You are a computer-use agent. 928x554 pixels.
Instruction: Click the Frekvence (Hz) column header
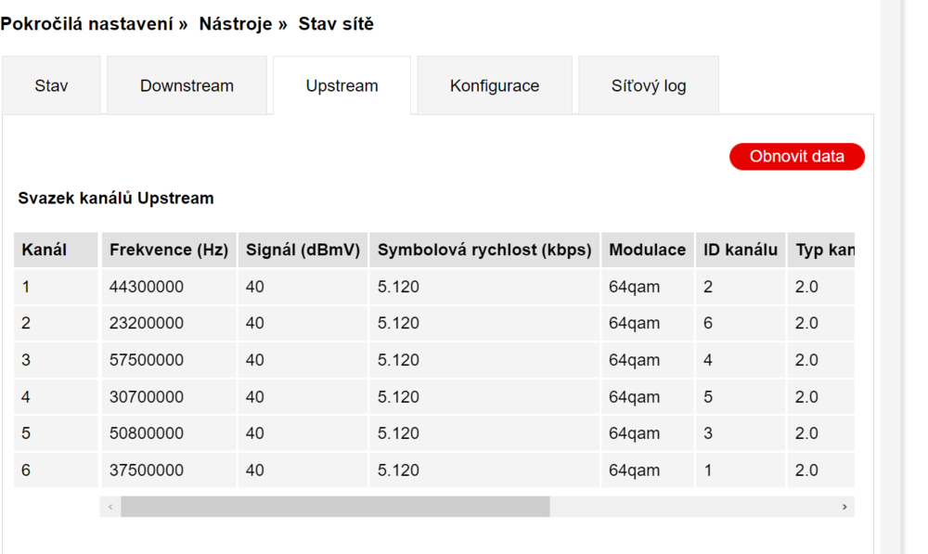point(168,250)
